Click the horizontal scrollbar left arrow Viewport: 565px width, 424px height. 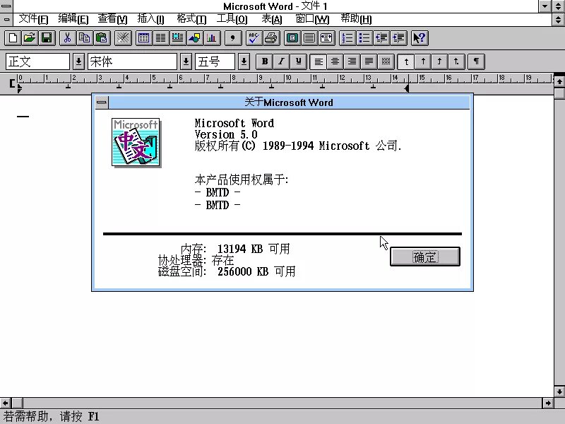6,403
